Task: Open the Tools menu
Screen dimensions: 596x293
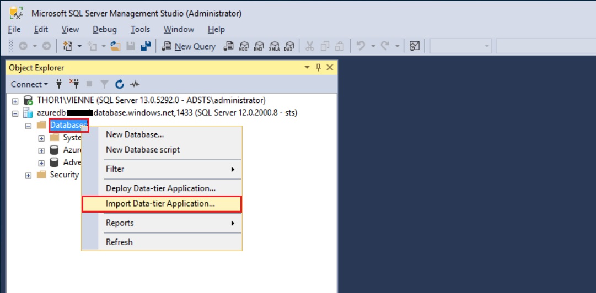Action: pos(140,29)
